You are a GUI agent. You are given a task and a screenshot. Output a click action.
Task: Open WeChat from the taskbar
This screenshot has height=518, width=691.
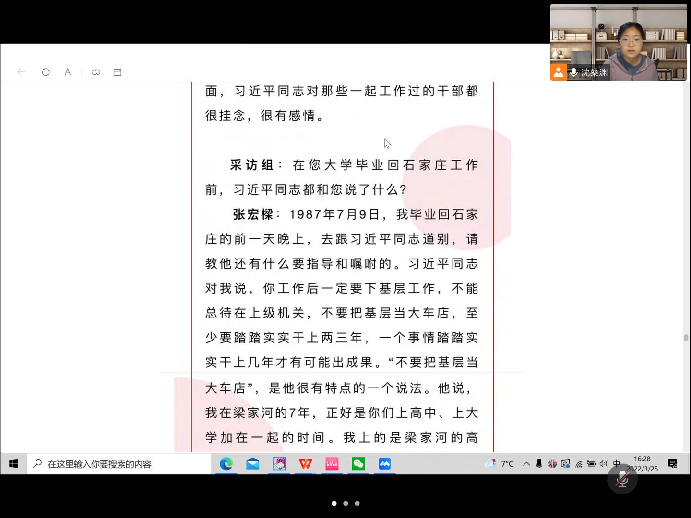coord(358,464)
